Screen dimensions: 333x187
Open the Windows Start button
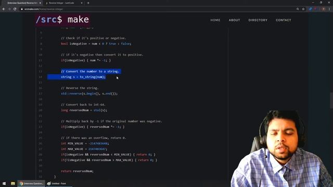(x=4, y=183)
